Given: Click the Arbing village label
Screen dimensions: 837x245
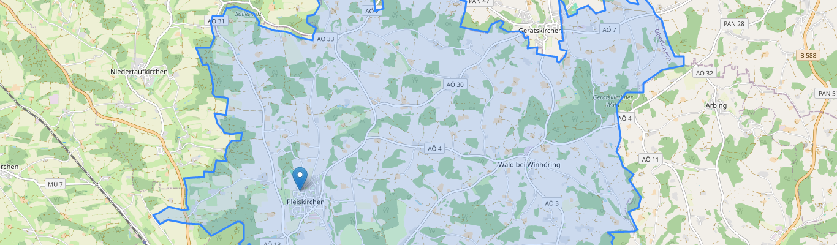Looking at the screenshot, I should coord(715,105).
